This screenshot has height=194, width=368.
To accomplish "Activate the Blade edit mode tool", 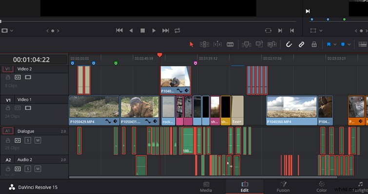I will (x=230, y=44).
